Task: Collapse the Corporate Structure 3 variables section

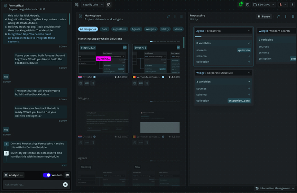Action: pyautogui.click(x=249, y=82)
